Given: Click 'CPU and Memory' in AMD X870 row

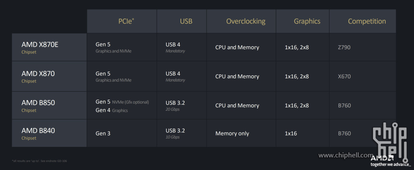Looking at the screenshot, I should coord(237,77).
